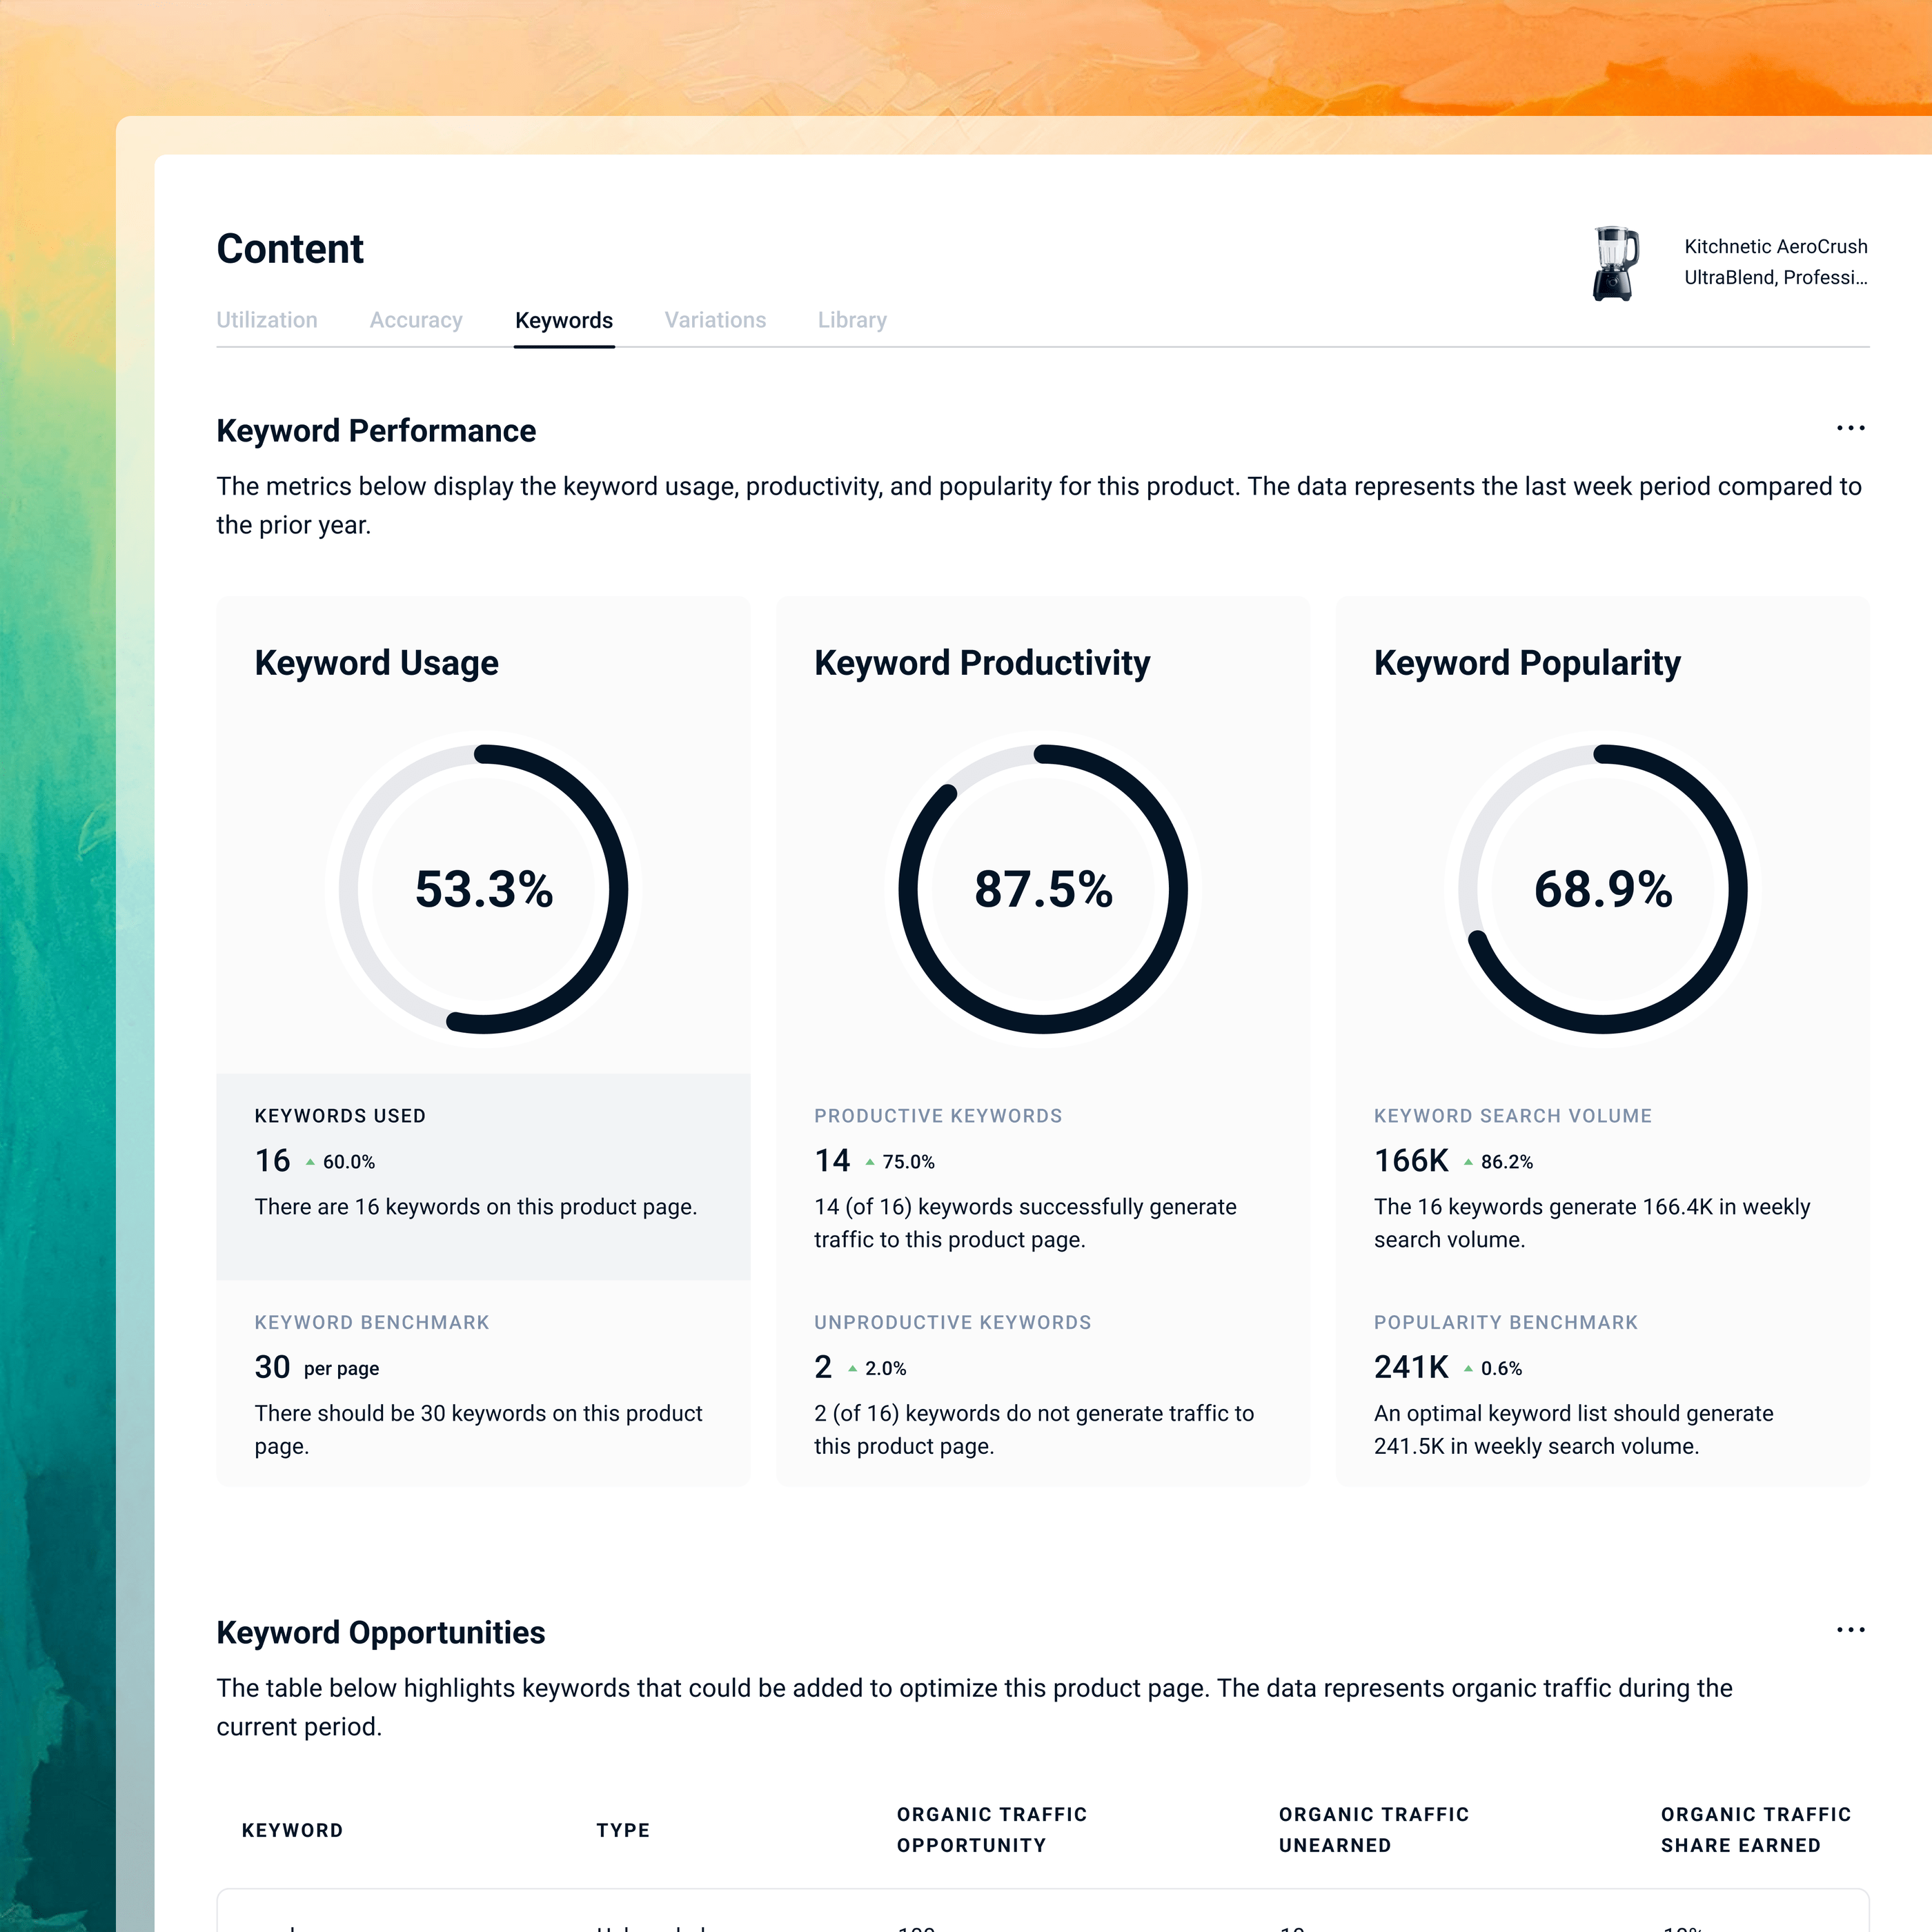This screenshot has width=1932, height=1932.
Task: Click the 14 productive keywords value
Action: [832, 1160]
